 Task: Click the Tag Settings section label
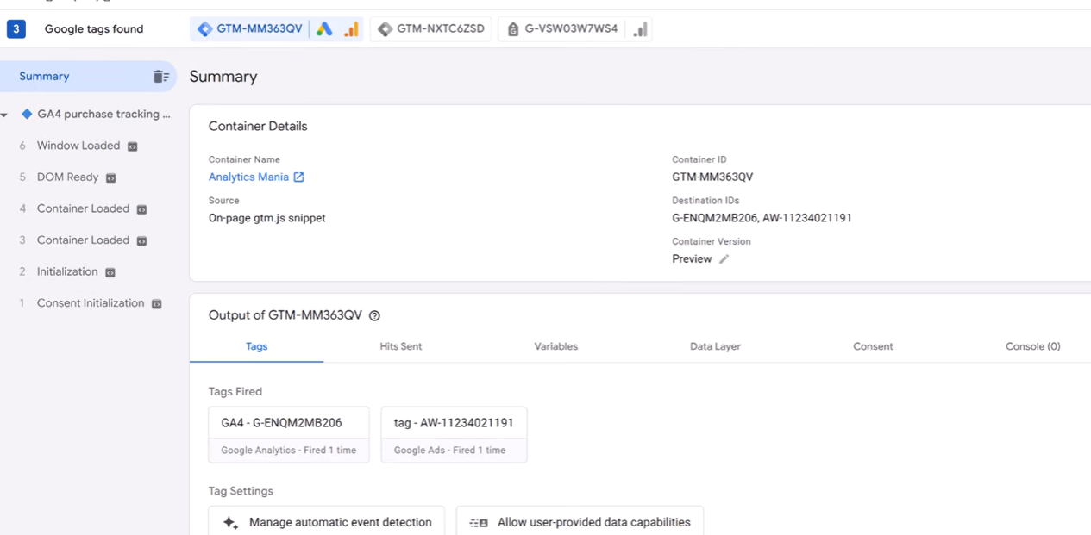[x=241, y=491]
